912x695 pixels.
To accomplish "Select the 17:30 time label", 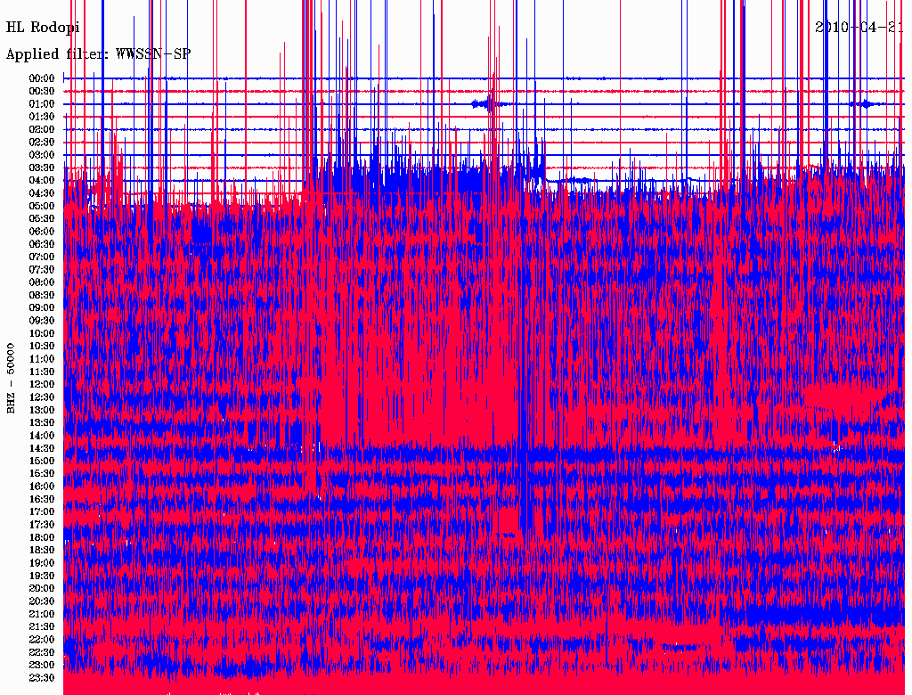I will [x=42, y=525].
